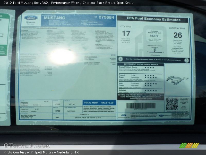
Task: Click the 'Overall Vehicle Score' label
Action: [x=127, y=67]
